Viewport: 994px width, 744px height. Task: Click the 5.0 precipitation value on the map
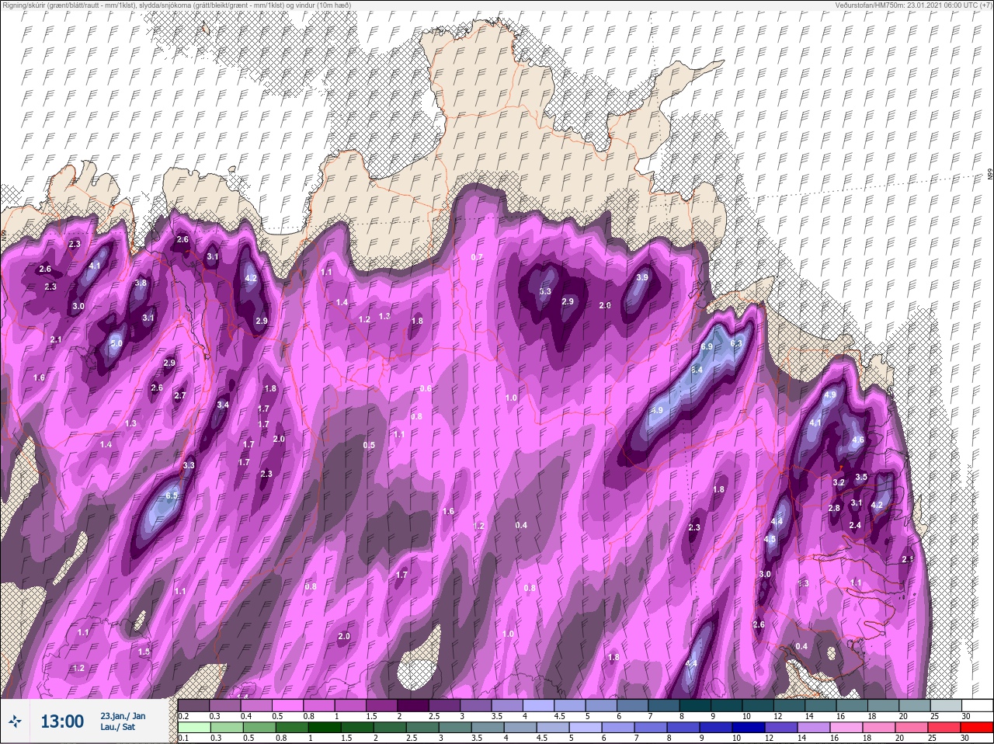(116, 343)
